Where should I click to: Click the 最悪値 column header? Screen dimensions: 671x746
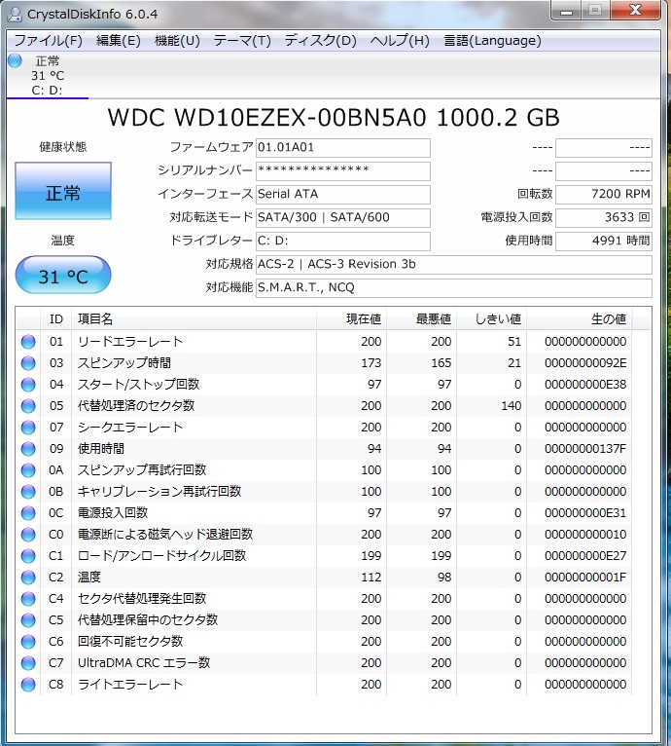pyautogui.click(x=421, y=318)
